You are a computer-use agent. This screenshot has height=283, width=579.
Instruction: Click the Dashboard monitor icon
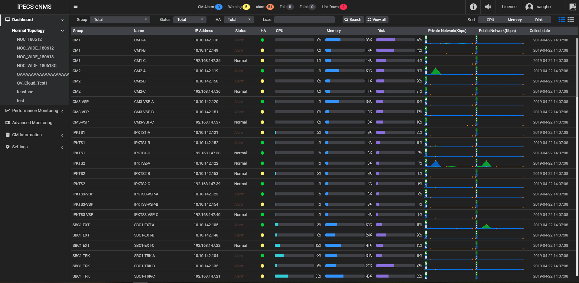[8, 20]
